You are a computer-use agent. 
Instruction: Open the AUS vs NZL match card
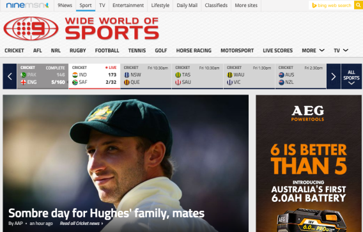[x=301, y=77]
